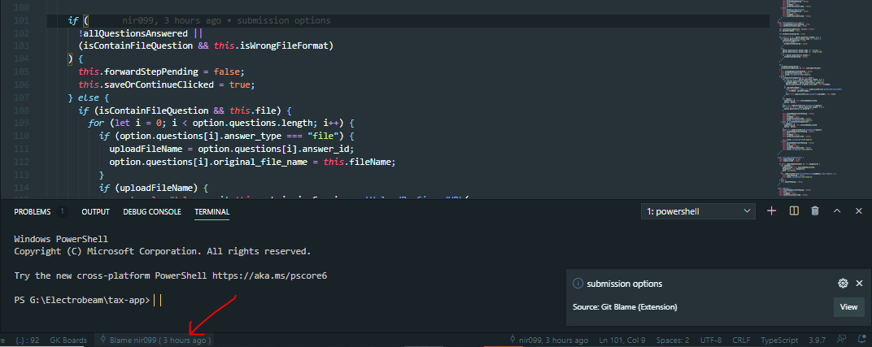Click 'this.saveOrContinueClicked = true;' line
Viewport: 872px width, 347px height.
coord(166,85)
